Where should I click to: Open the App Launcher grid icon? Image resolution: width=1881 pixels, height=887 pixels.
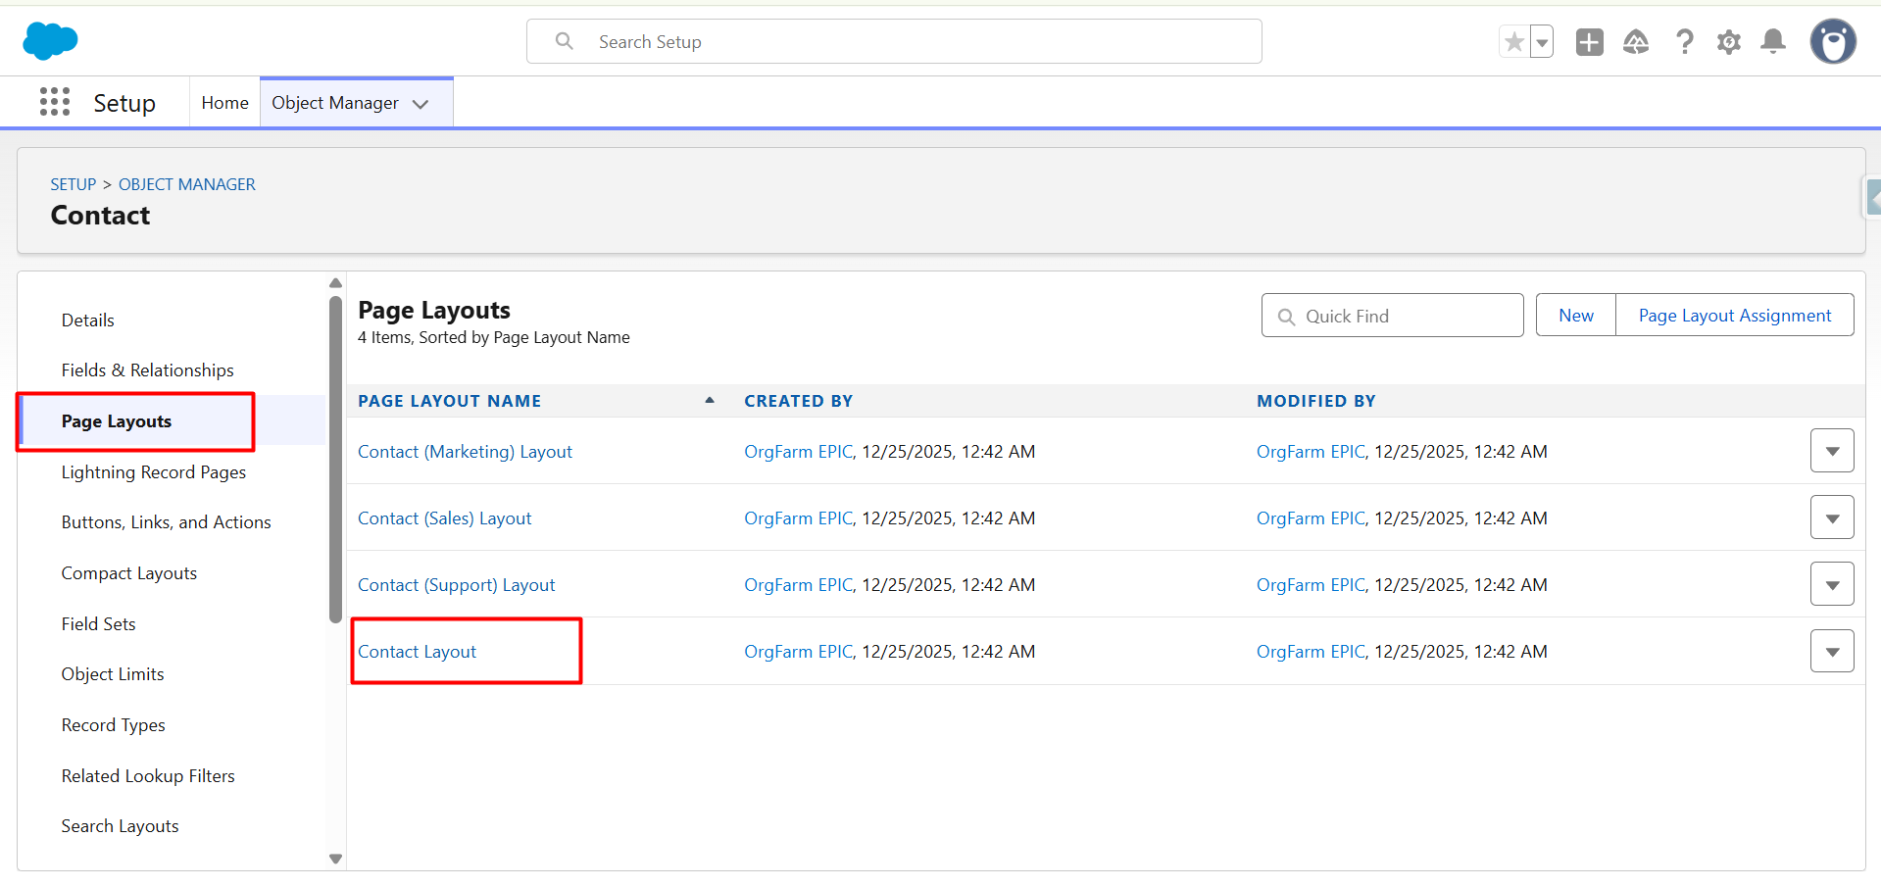[55, 102]
